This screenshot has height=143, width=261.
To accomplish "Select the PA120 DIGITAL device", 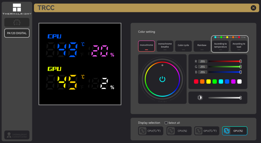I will coord(17,33).
